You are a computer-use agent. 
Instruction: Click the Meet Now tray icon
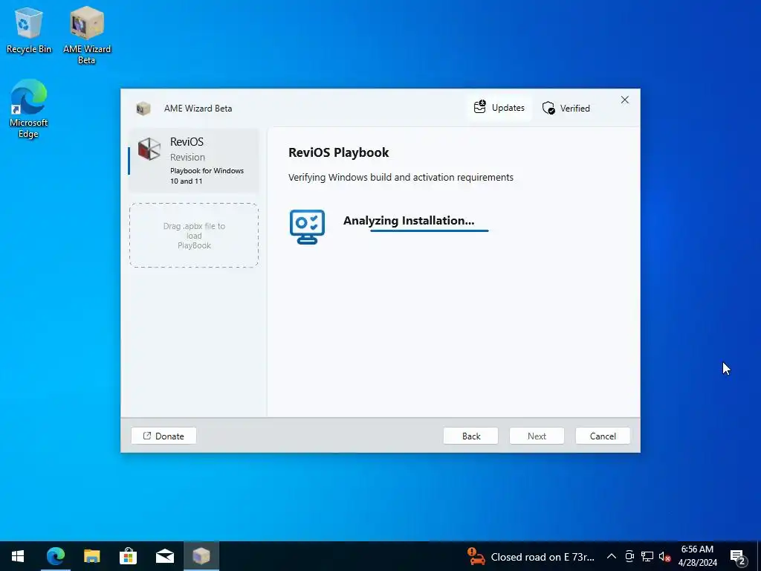pos(629,556)
